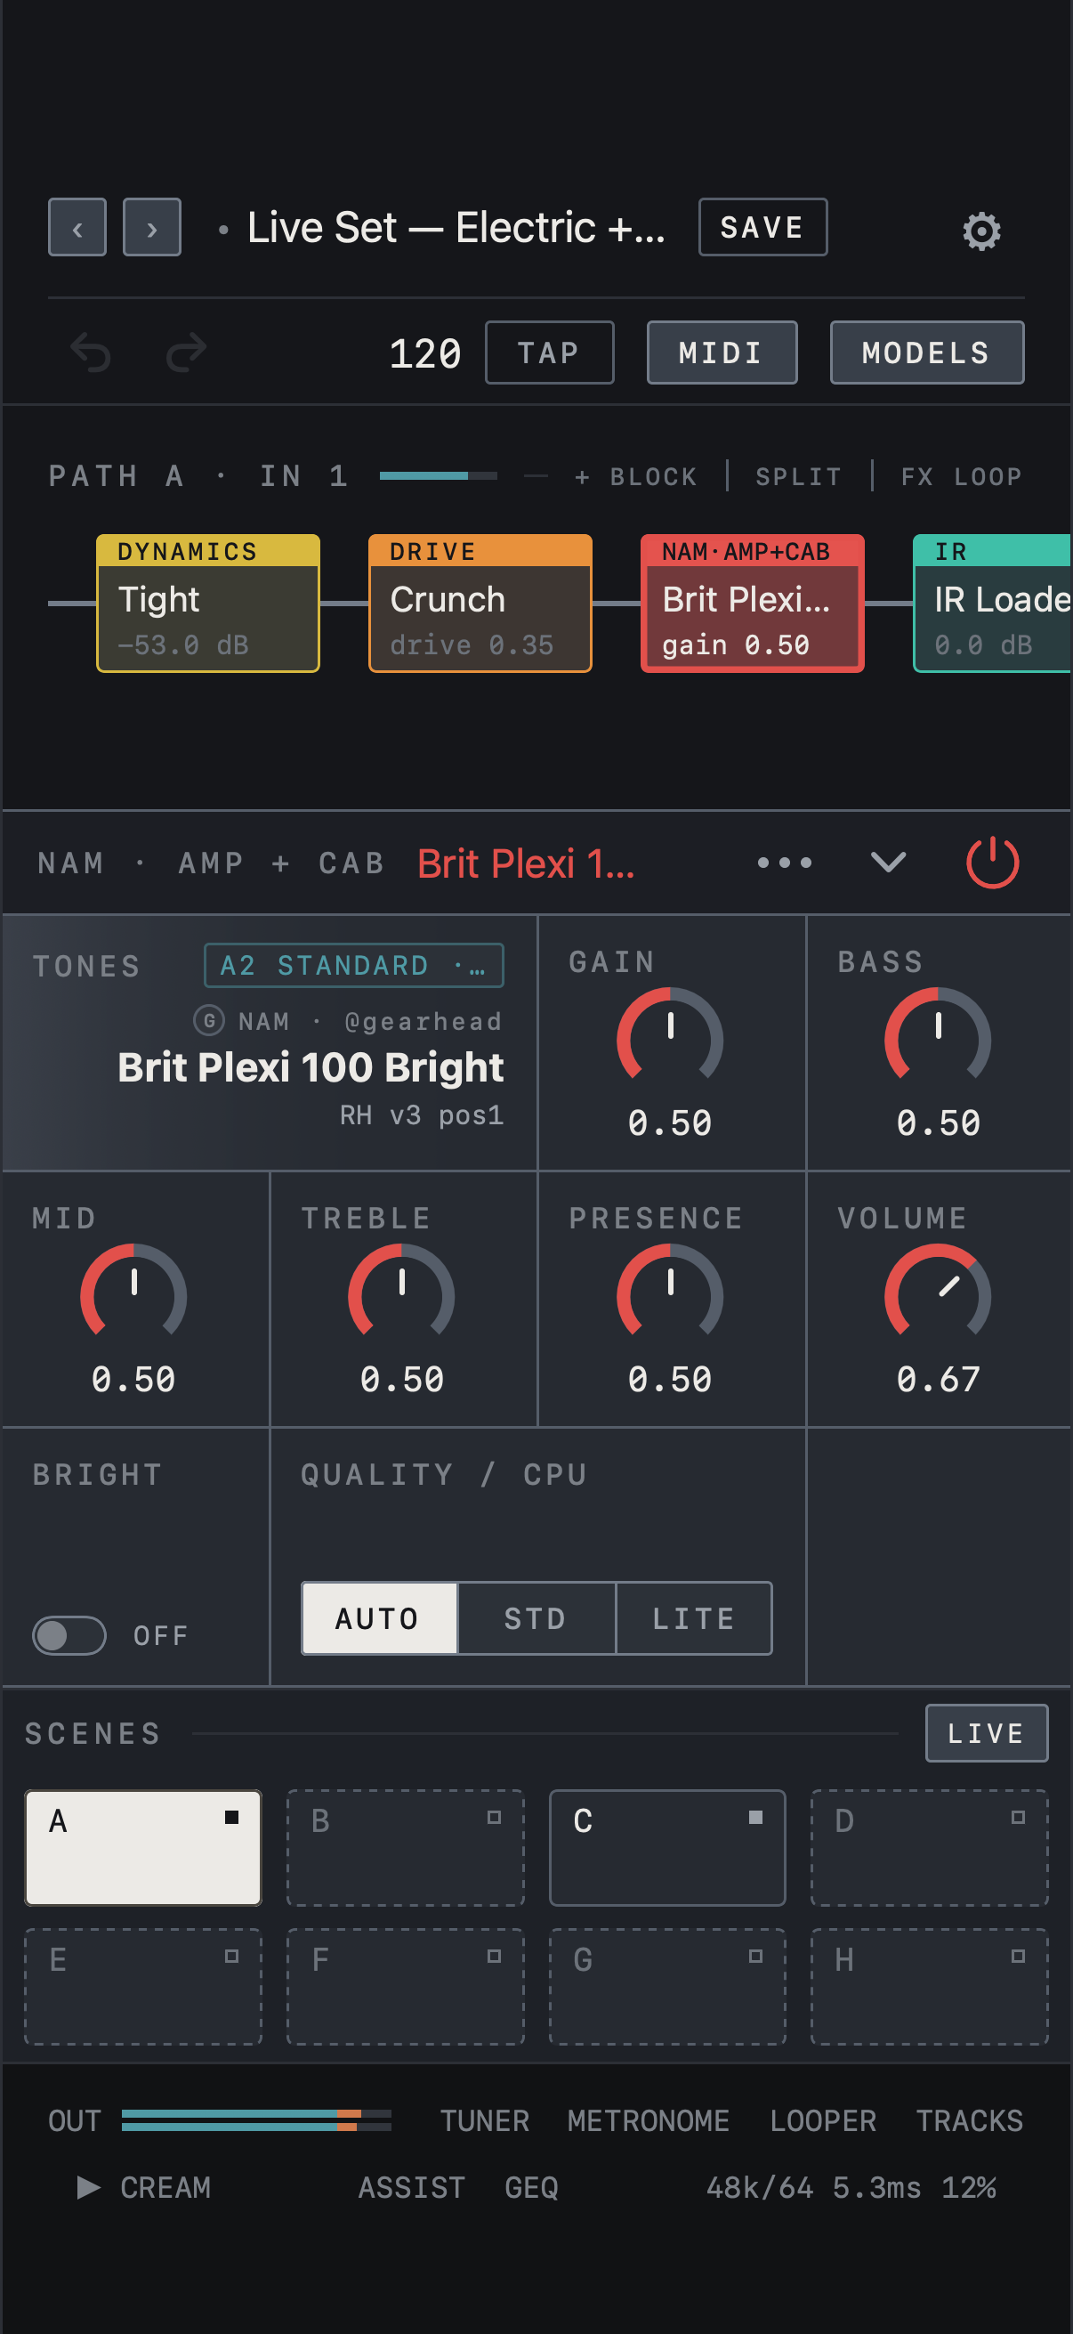Image resolution: width=1073 pixels, height=2334 pixels.
Task: Collapse the NAM Amp + Cab editor chevron
Action: [887, 863]
